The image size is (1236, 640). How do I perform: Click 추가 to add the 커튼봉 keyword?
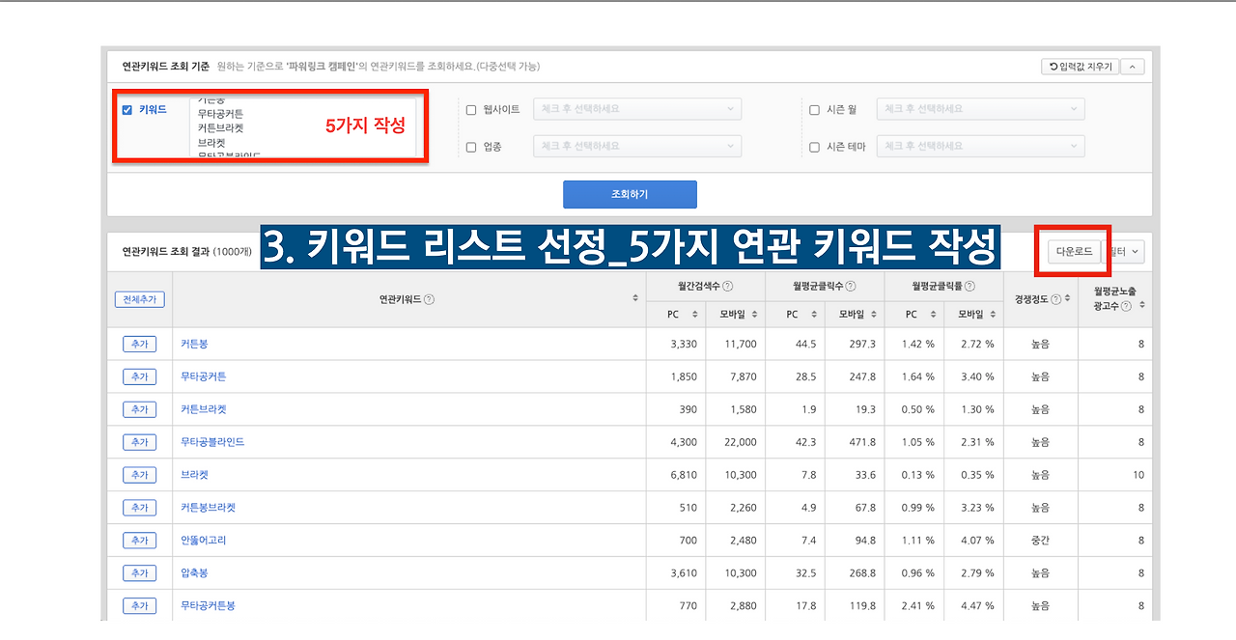click(x=139, y=343)
